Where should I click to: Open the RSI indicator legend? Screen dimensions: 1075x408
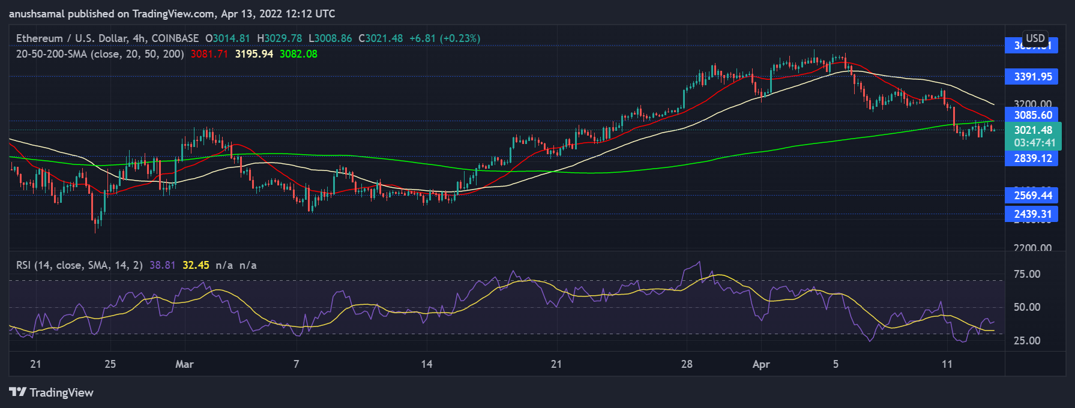tap(79, 265)
